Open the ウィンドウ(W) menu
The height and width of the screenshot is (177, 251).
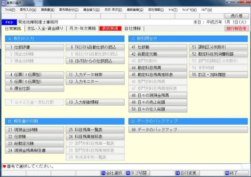[x=189, y=10]
